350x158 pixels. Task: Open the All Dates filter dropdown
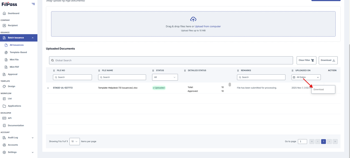click(306, 77)
